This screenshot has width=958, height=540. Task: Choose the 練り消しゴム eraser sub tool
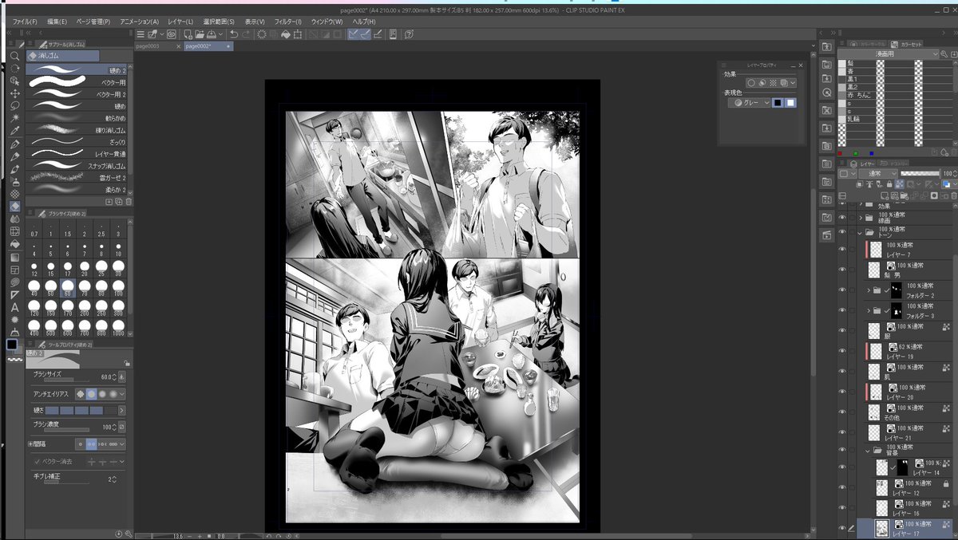[x=77, y=129]
